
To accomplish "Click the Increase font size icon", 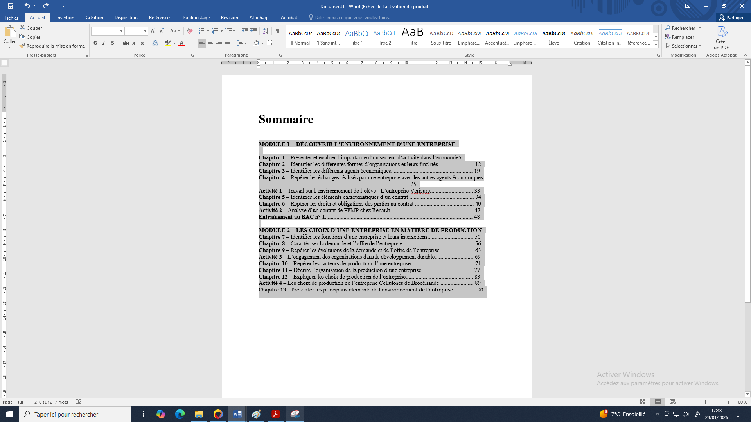I will click(153, 31).
